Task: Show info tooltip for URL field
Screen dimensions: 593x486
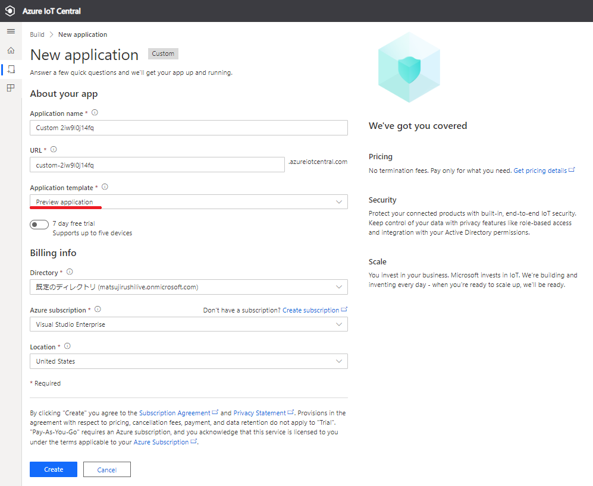Action: pyautogui.click(x=54, y=149)
